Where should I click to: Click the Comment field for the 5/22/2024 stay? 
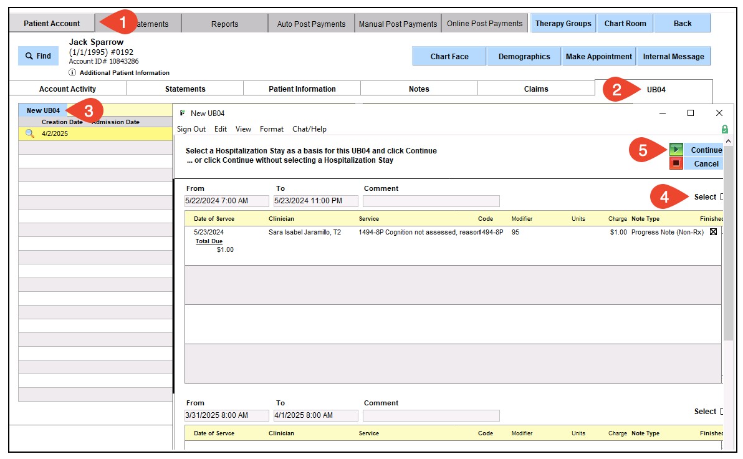[431, 201]
